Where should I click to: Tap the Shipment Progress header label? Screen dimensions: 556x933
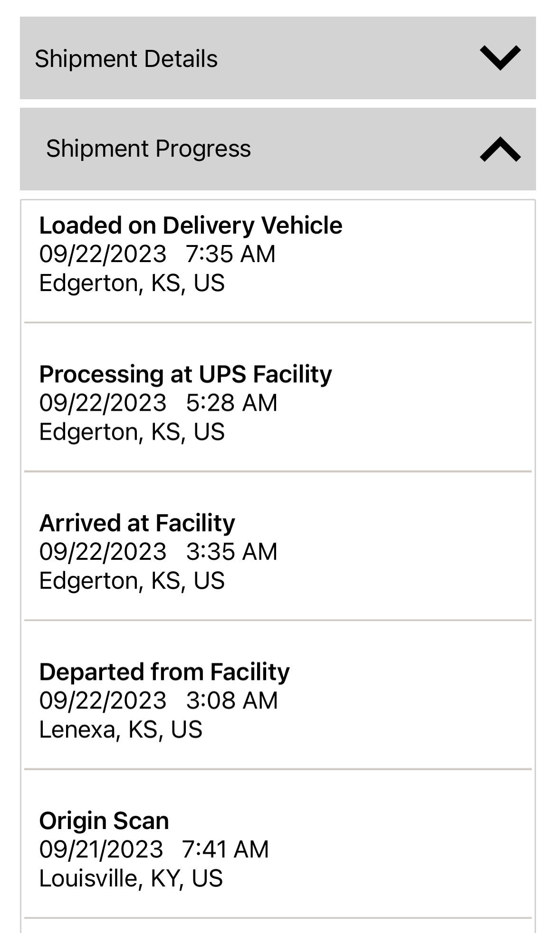pyautogui.click(x=148, y=149)
